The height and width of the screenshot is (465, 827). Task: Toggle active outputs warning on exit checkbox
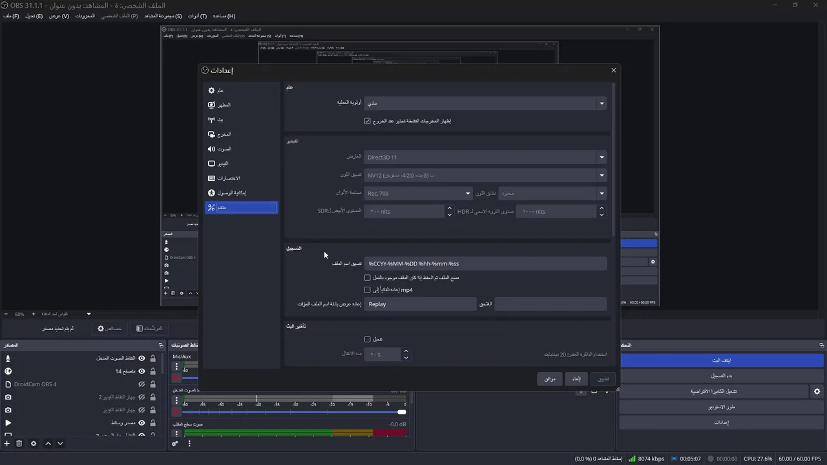click(x=367, y=121)
